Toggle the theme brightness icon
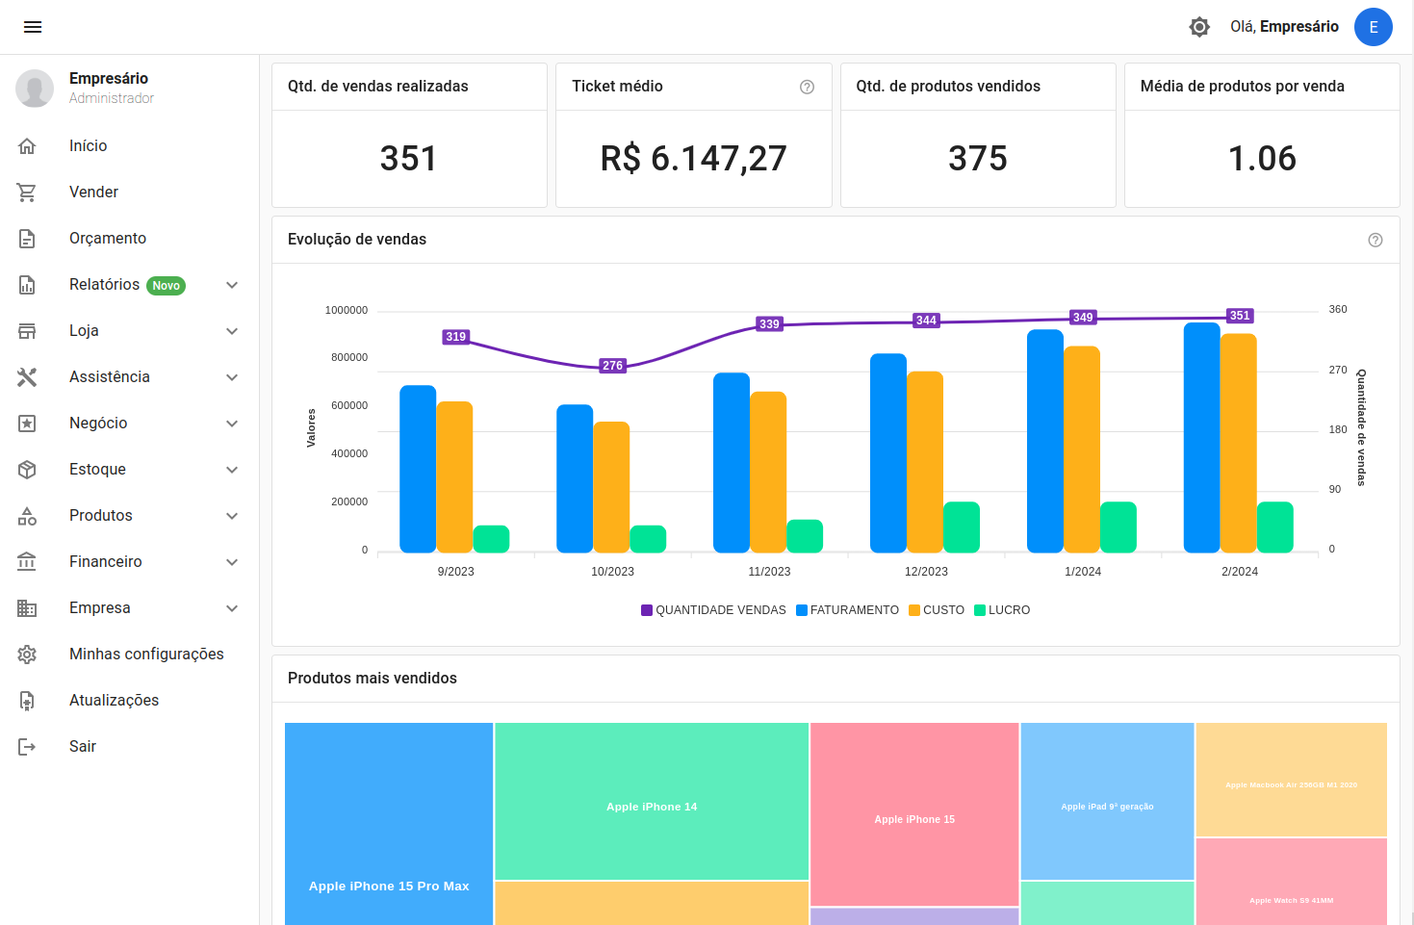Screen dimensions: 1414x925 point(1198,27)
